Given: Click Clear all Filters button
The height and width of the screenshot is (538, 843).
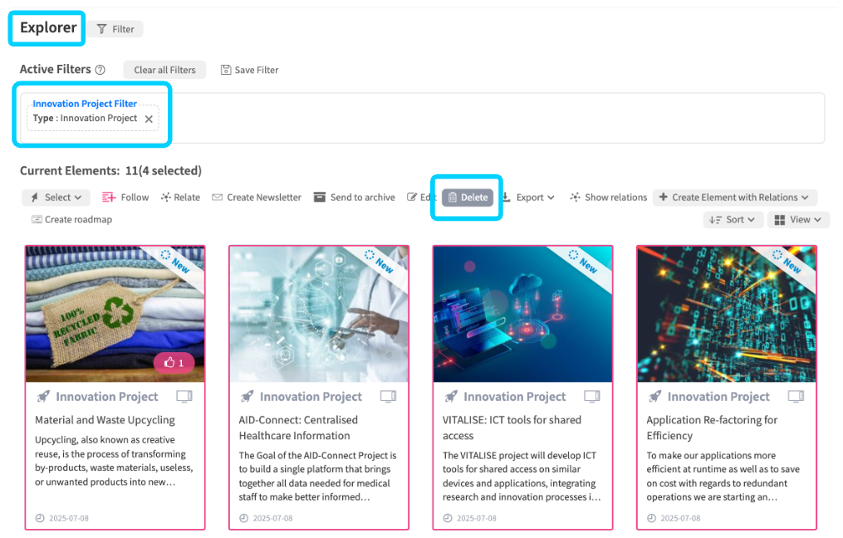Looking at the screenshot, I should 164,70.
